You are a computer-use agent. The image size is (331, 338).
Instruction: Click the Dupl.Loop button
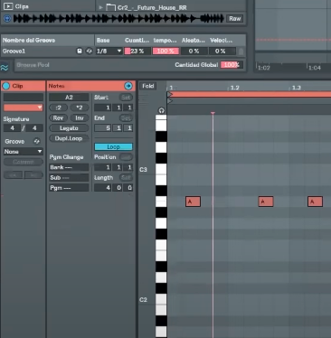69,138
